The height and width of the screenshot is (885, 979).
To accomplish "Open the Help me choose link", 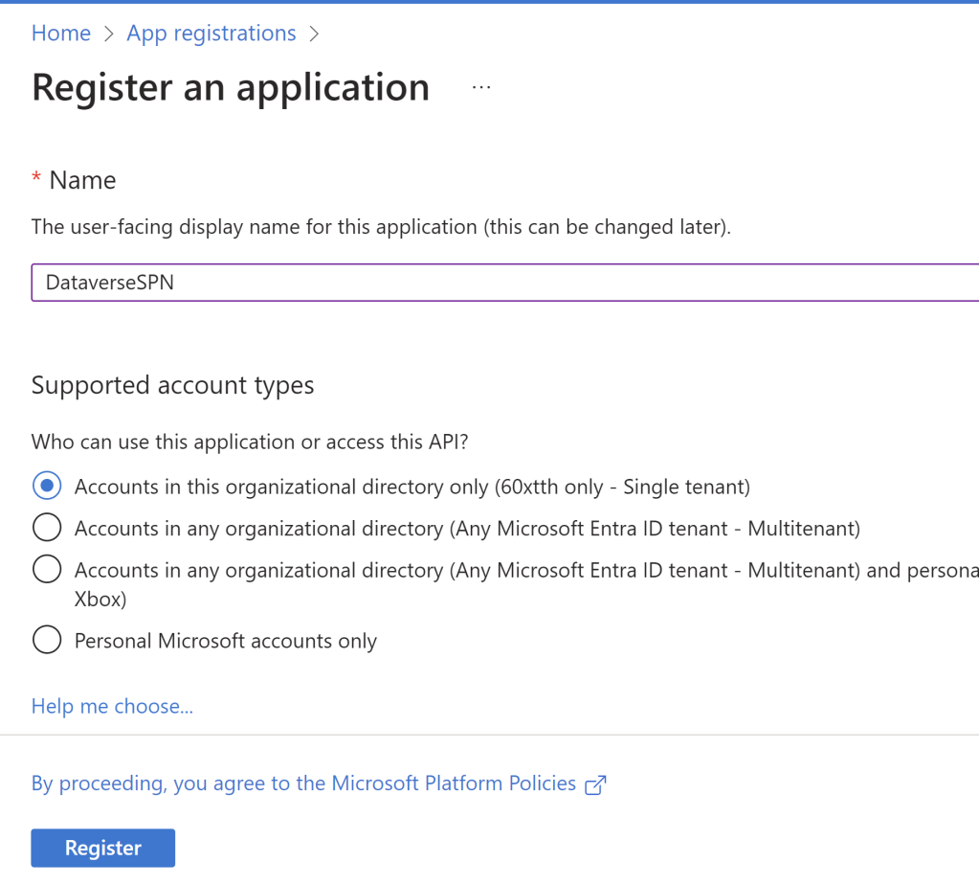I will (x=112, y=707).
